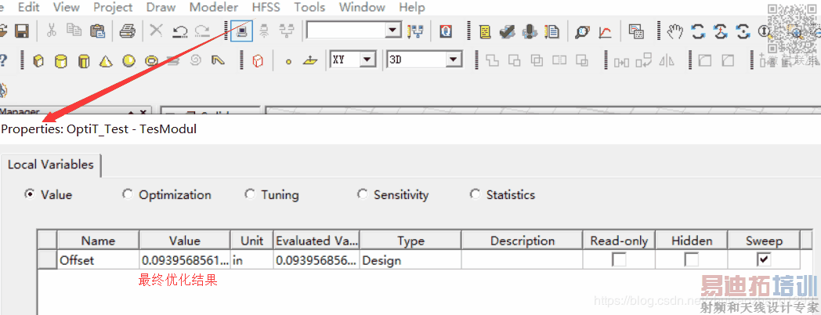
Task: Select the Draw spiral tool
Action: pos(196,61)
